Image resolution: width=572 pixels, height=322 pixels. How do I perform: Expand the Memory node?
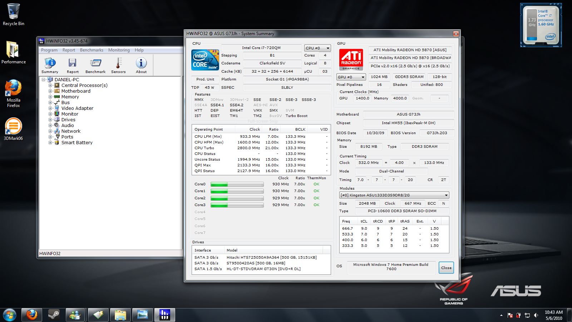(x=50, y=97)
